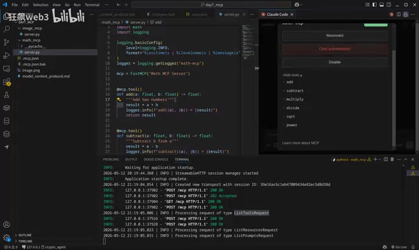Go back with the navigation arrow
Viewport: 419px width, 250px height.
pos(119,5)
